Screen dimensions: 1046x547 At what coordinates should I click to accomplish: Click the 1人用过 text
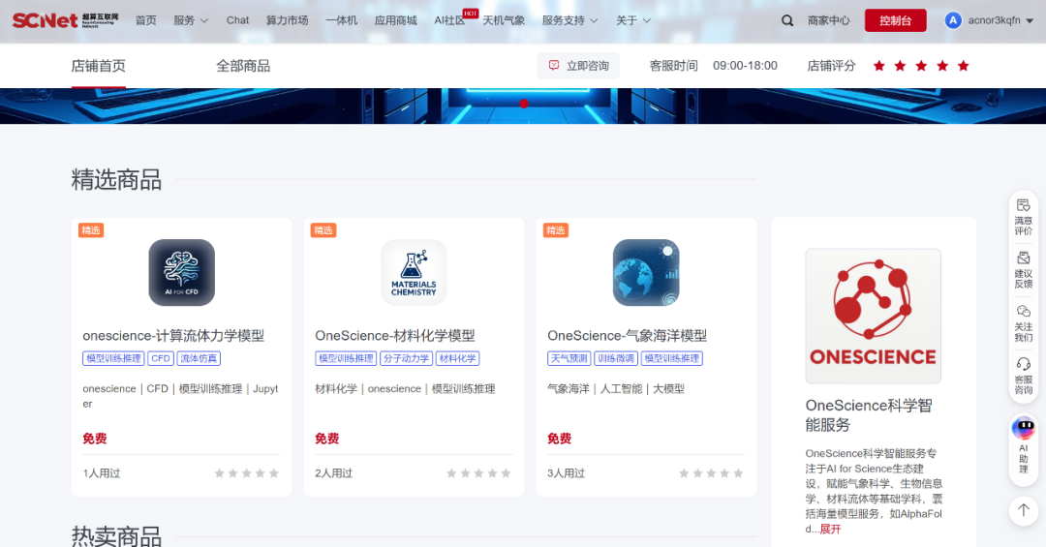pyautogui.click(x=102, y=473)
